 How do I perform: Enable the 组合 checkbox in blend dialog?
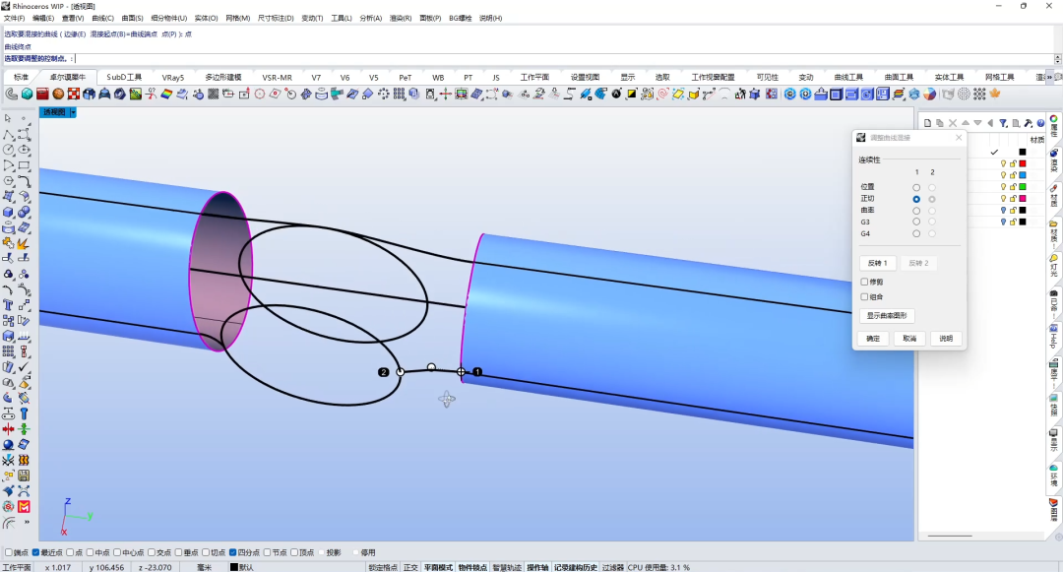[864, 297]
